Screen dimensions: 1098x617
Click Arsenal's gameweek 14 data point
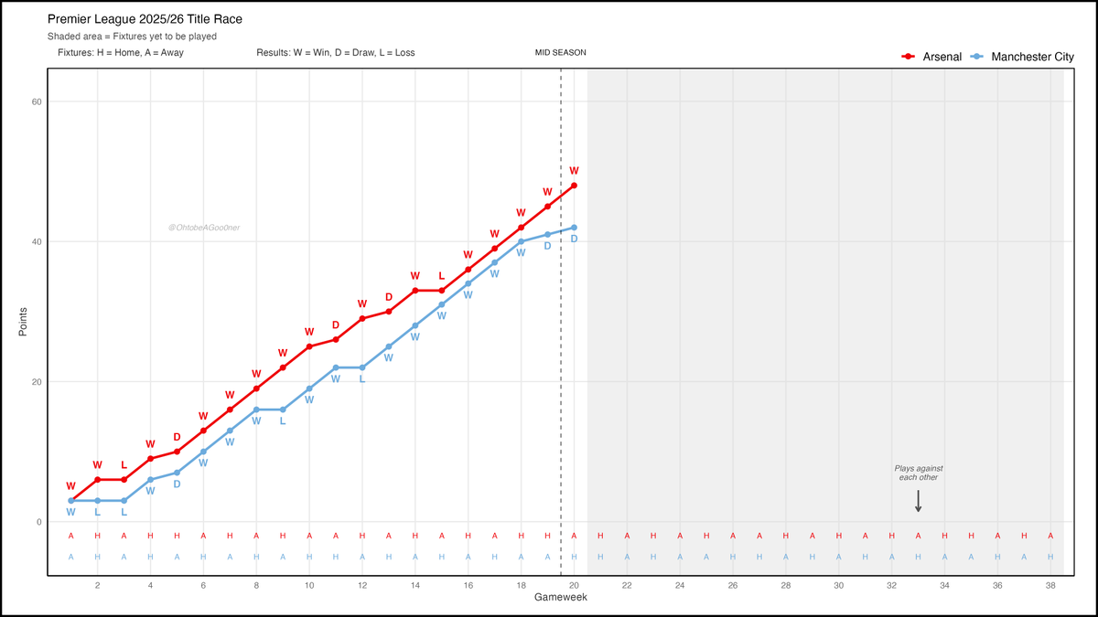tap(415, 291)
